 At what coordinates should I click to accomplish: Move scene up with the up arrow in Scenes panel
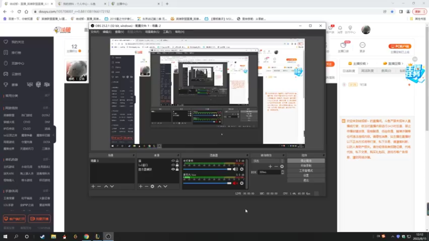coord(106,186)
